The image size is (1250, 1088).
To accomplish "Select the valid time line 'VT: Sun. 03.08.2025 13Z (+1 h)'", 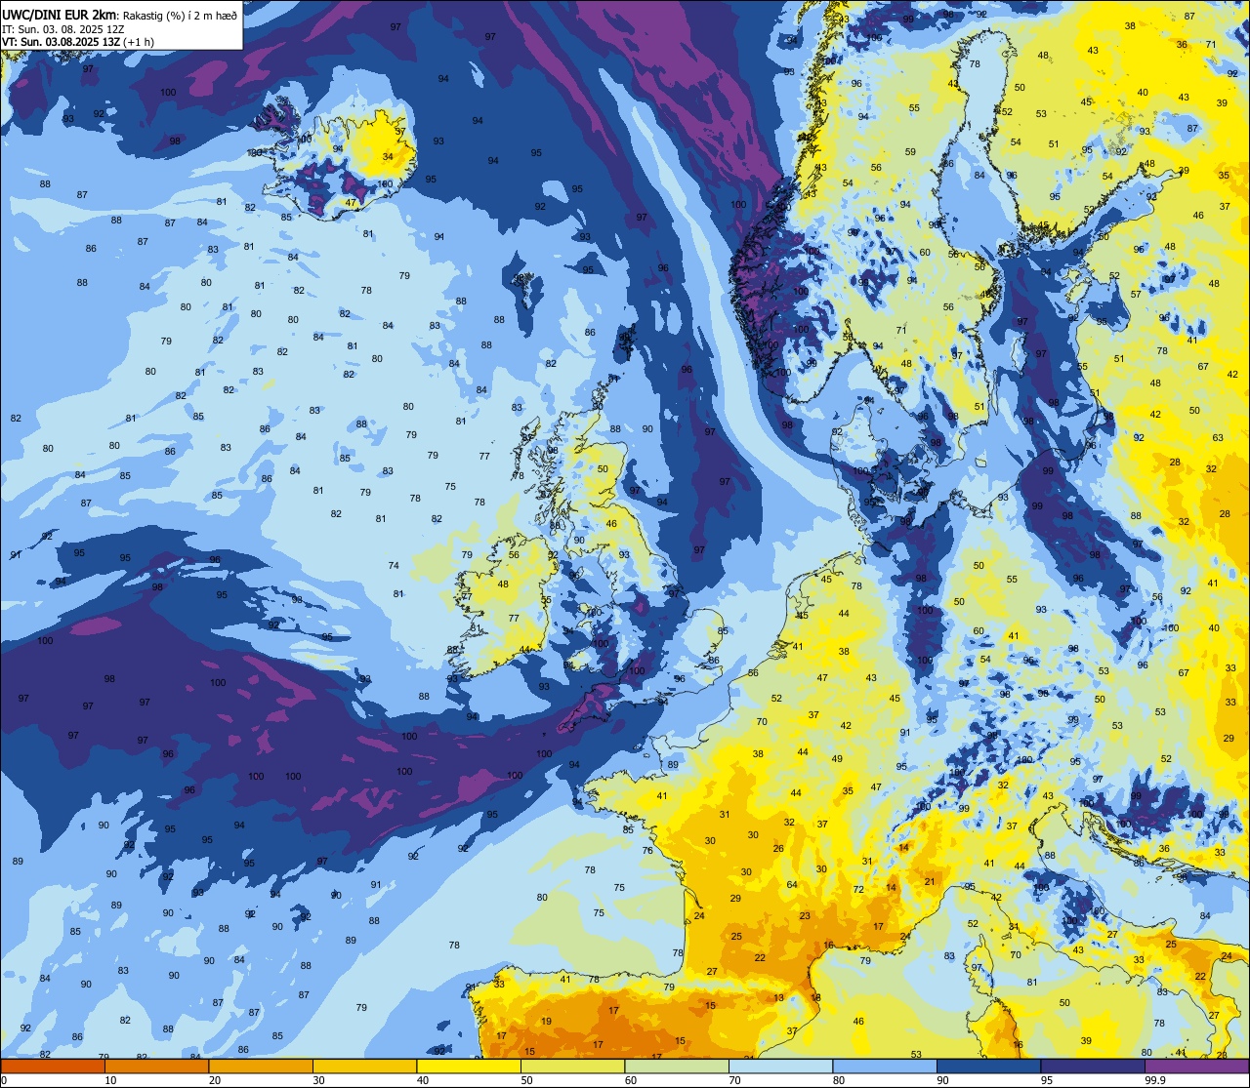I will [78, 42].
